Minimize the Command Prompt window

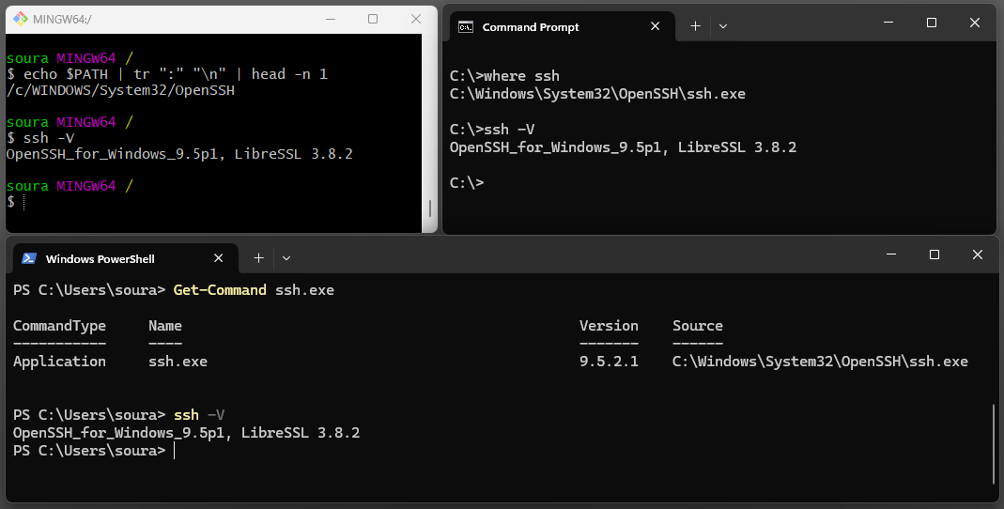point(888,23)
